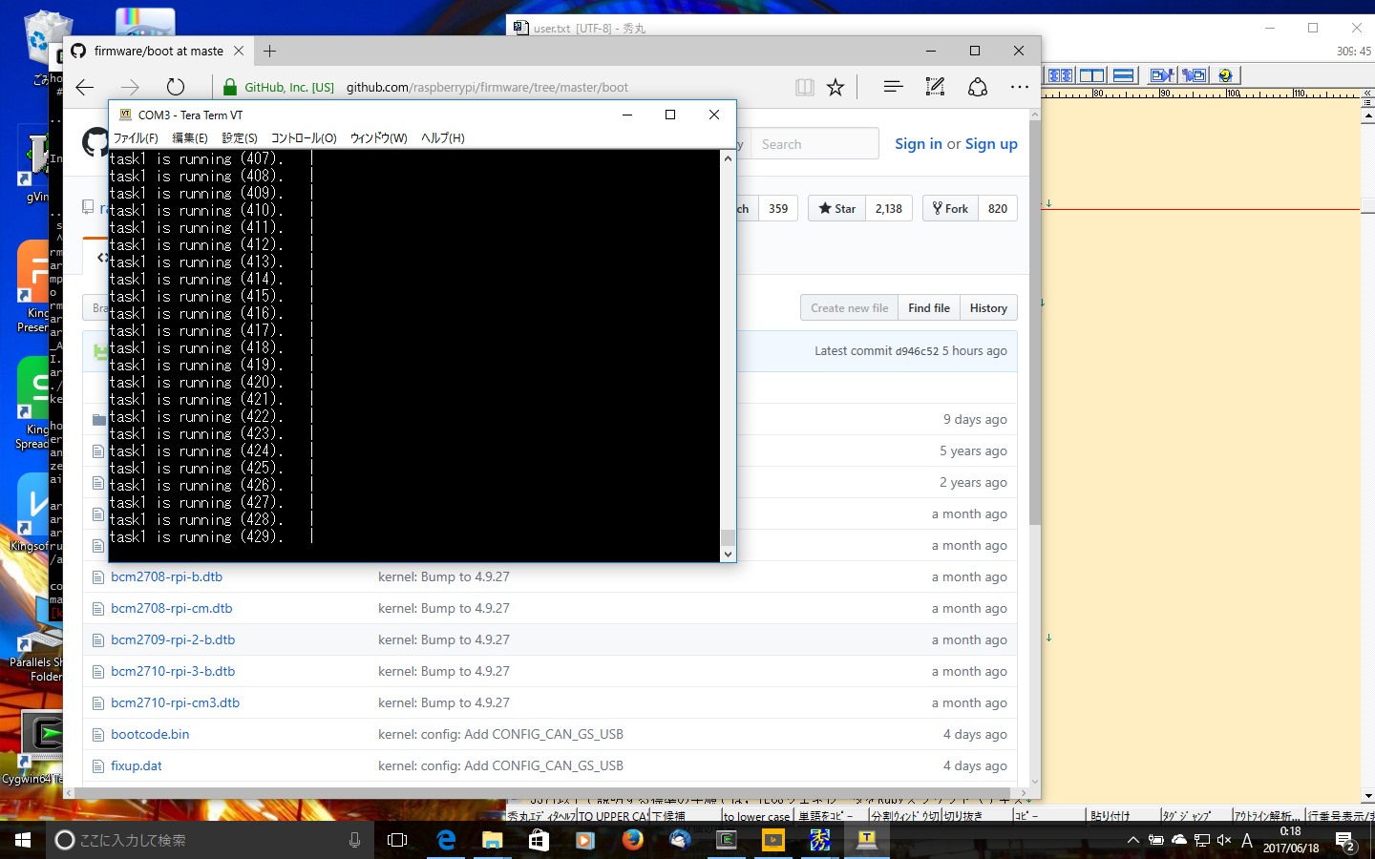Viewport: 1375px width, 859px height.
Task: Click the Create new file button
Action: [849, 308]
